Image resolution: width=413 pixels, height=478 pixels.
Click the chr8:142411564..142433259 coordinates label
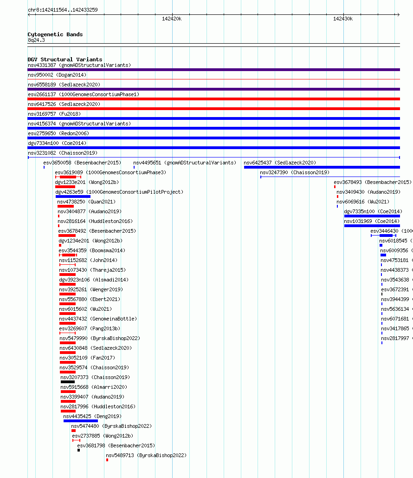63,10
